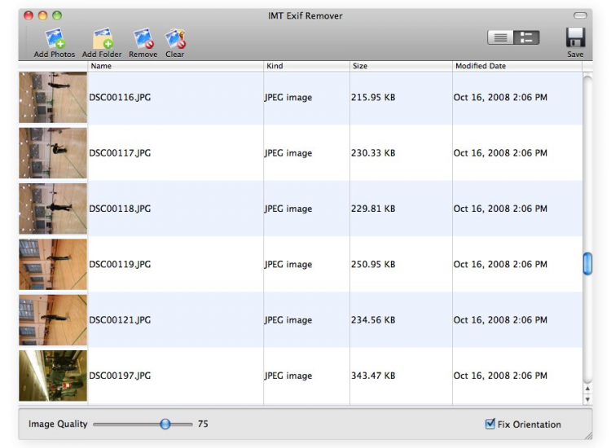Switch to plain list view mode
611x448 pixels.
click(x=500, y=37)
